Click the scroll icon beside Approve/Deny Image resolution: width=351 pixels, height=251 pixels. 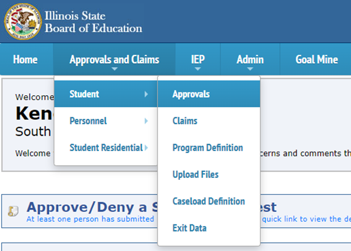coord(14,211)
